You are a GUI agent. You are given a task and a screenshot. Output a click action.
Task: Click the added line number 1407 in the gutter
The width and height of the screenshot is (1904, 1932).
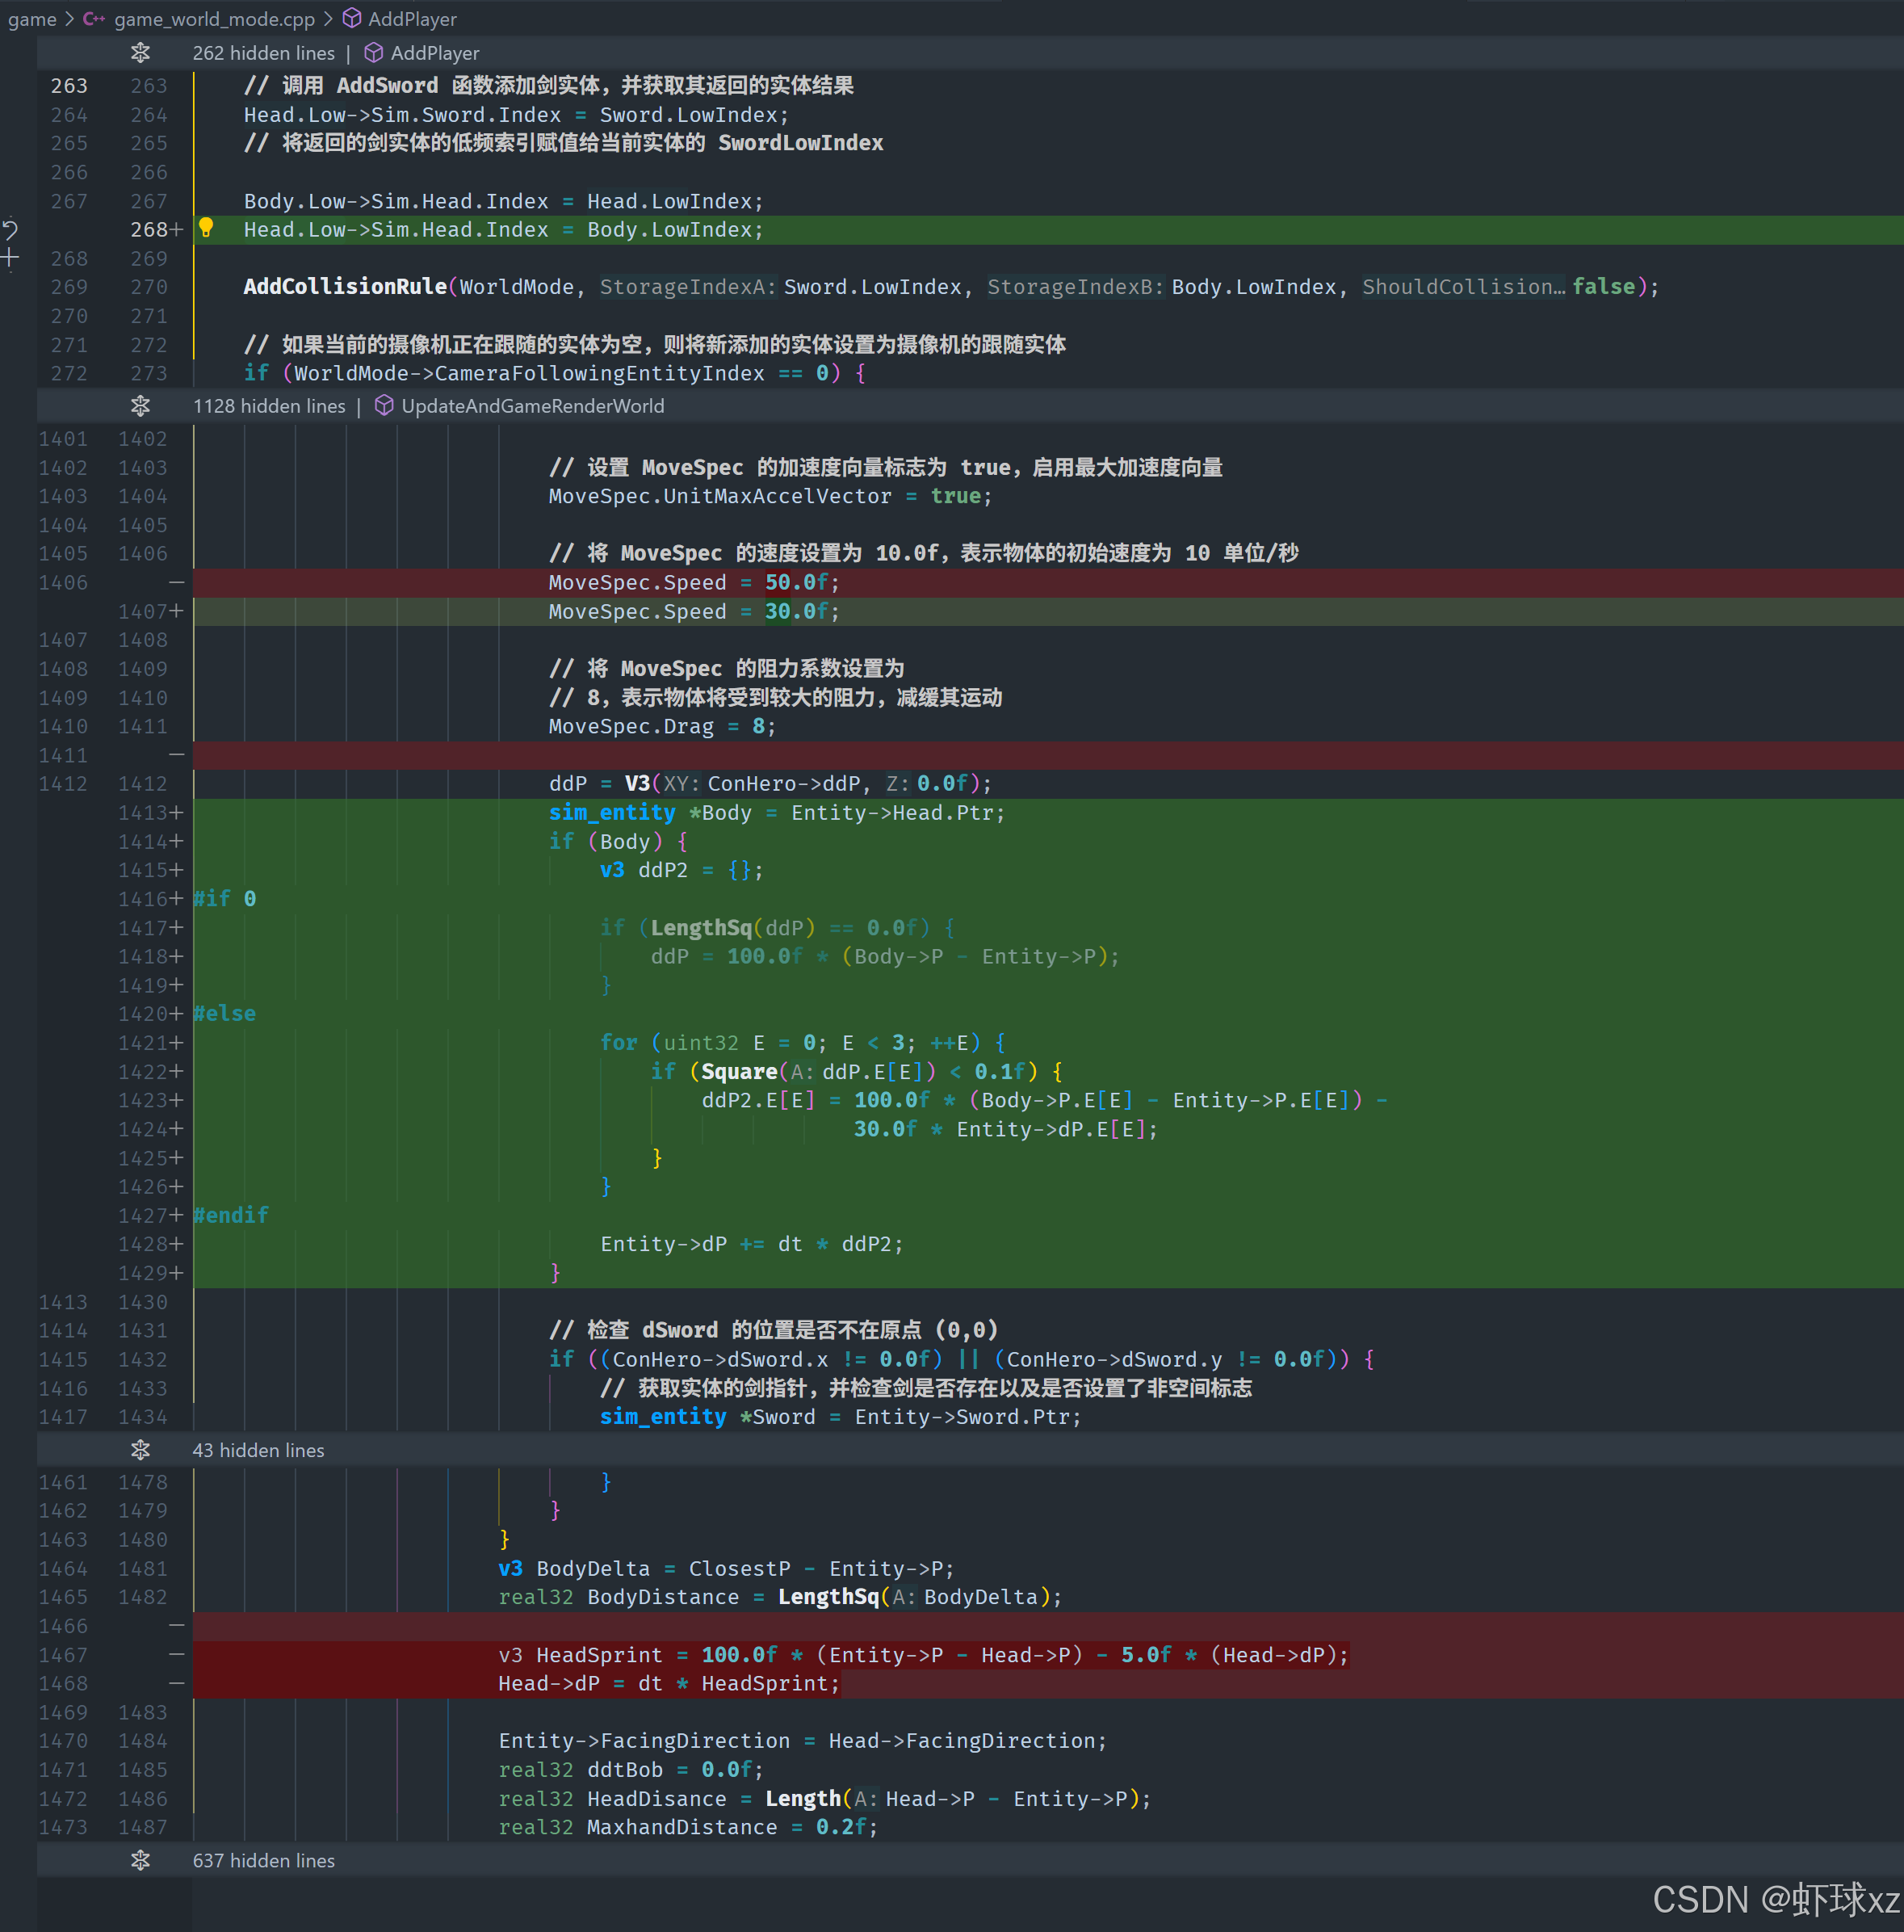click(143, 611)
